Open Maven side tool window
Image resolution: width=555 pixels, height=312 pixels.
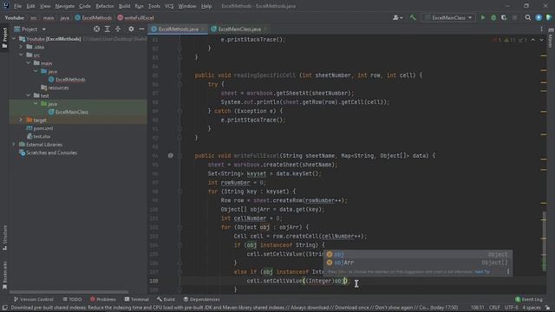click(x=551, y=38)
